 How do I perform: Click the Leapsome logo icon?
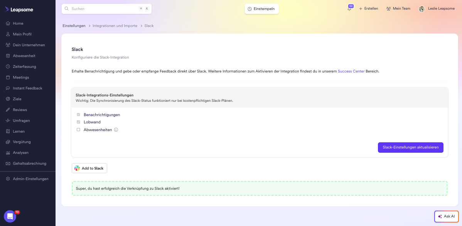click(7, 9)
